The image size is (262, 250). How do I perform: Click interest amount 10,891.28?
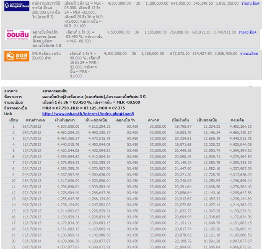point(212,241)
